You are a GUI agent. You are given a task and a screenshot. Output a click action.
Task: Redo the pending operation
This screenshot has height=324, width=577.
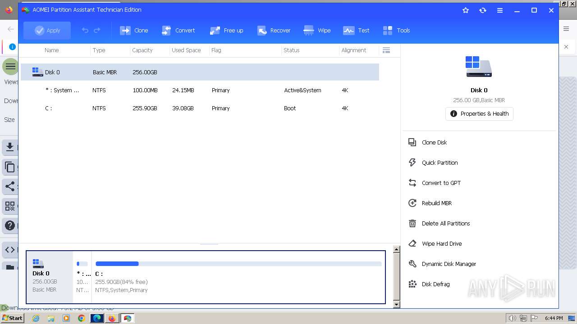[x=97, y=31]
